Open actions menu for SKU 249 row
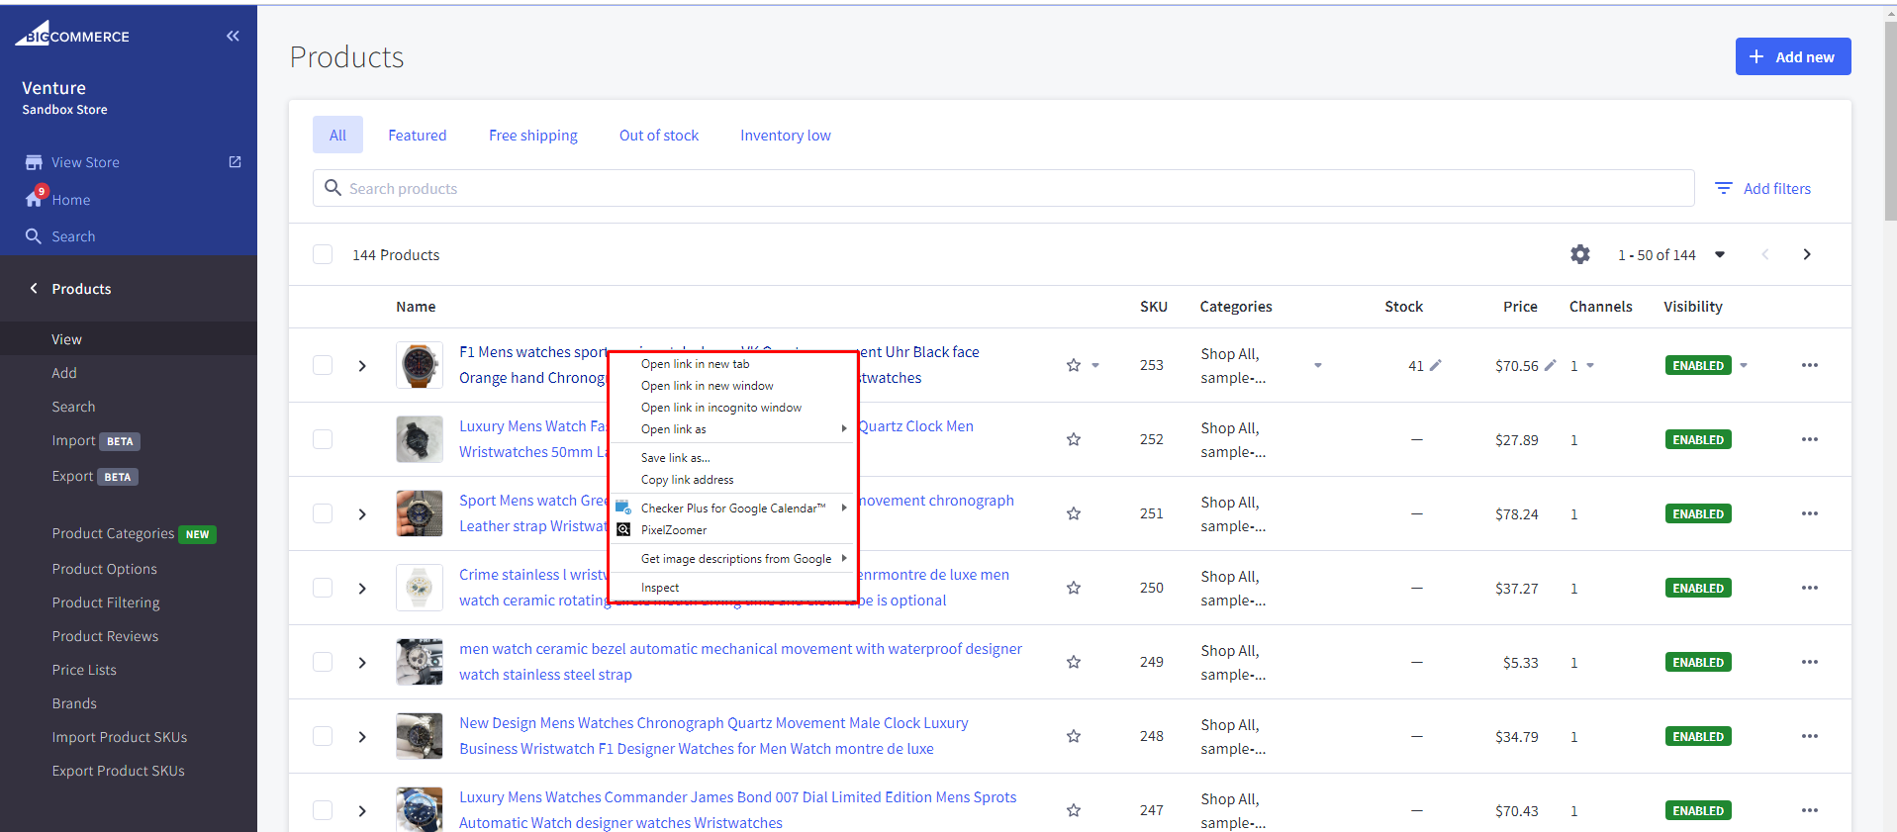 1810,662
